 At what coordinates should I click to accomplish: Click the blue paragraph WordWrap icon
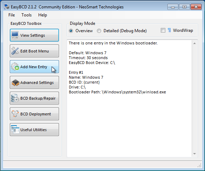(x=169, y=30)
